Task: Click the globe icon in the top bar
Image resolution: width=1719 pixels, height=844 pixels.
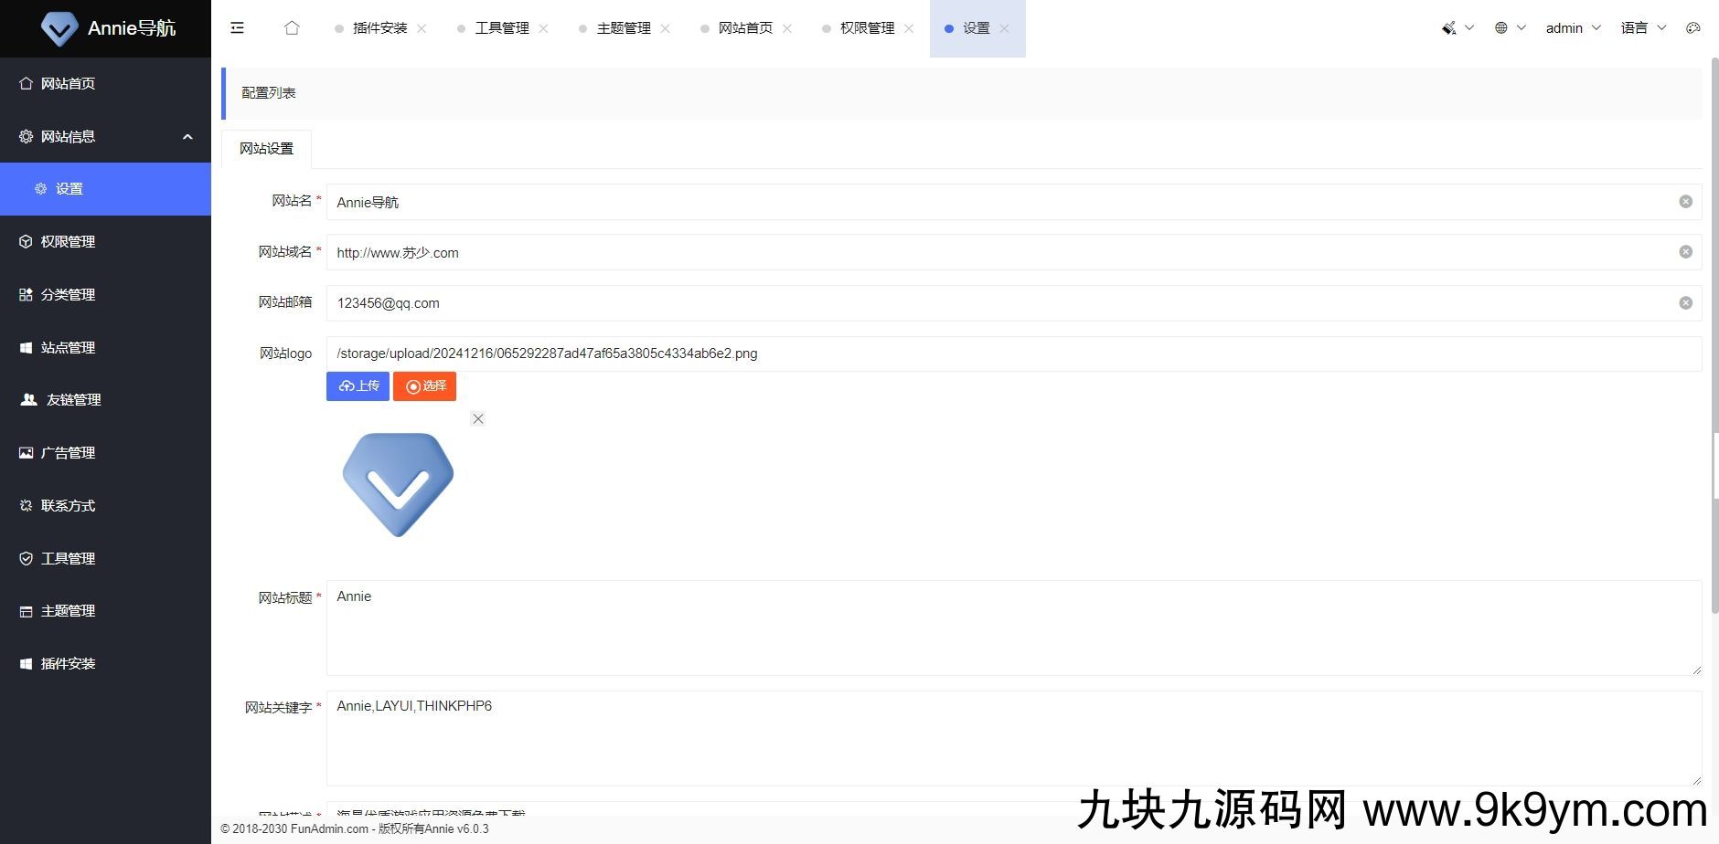Action: (1501, 28)
